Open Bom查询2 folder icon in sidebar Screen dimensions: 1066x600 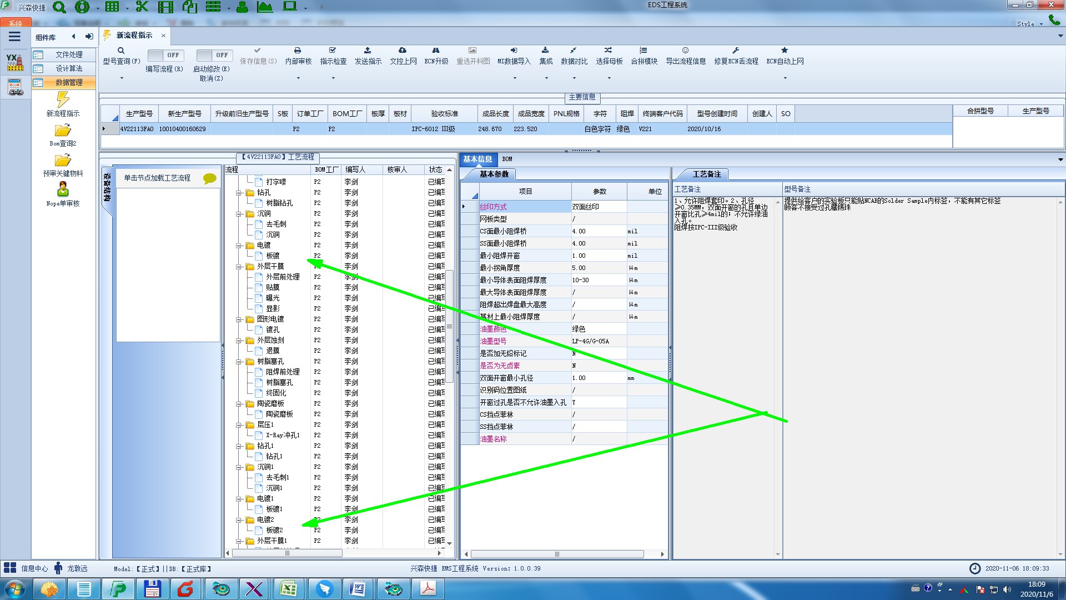pyautogui.click(x=63, y=131)
